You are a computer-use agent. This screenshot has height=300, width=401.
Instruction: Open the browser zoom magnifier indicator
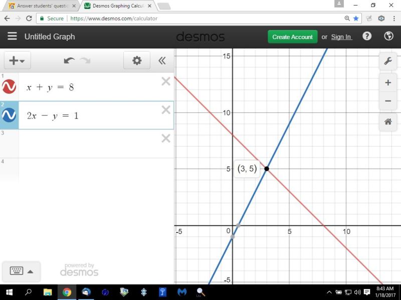pyautogui.click(x=347, y=18)
